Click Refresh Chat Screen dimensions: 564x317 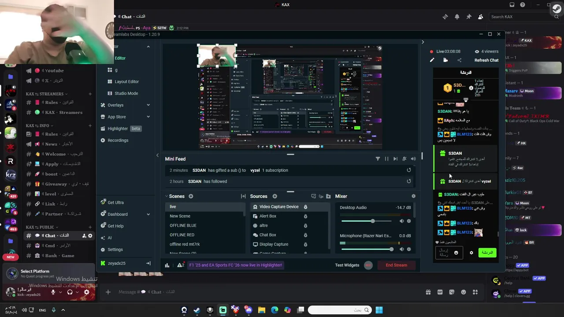[x=486, y=60]
